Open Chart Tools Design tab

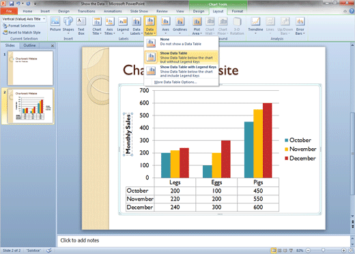tap(199, 11)
